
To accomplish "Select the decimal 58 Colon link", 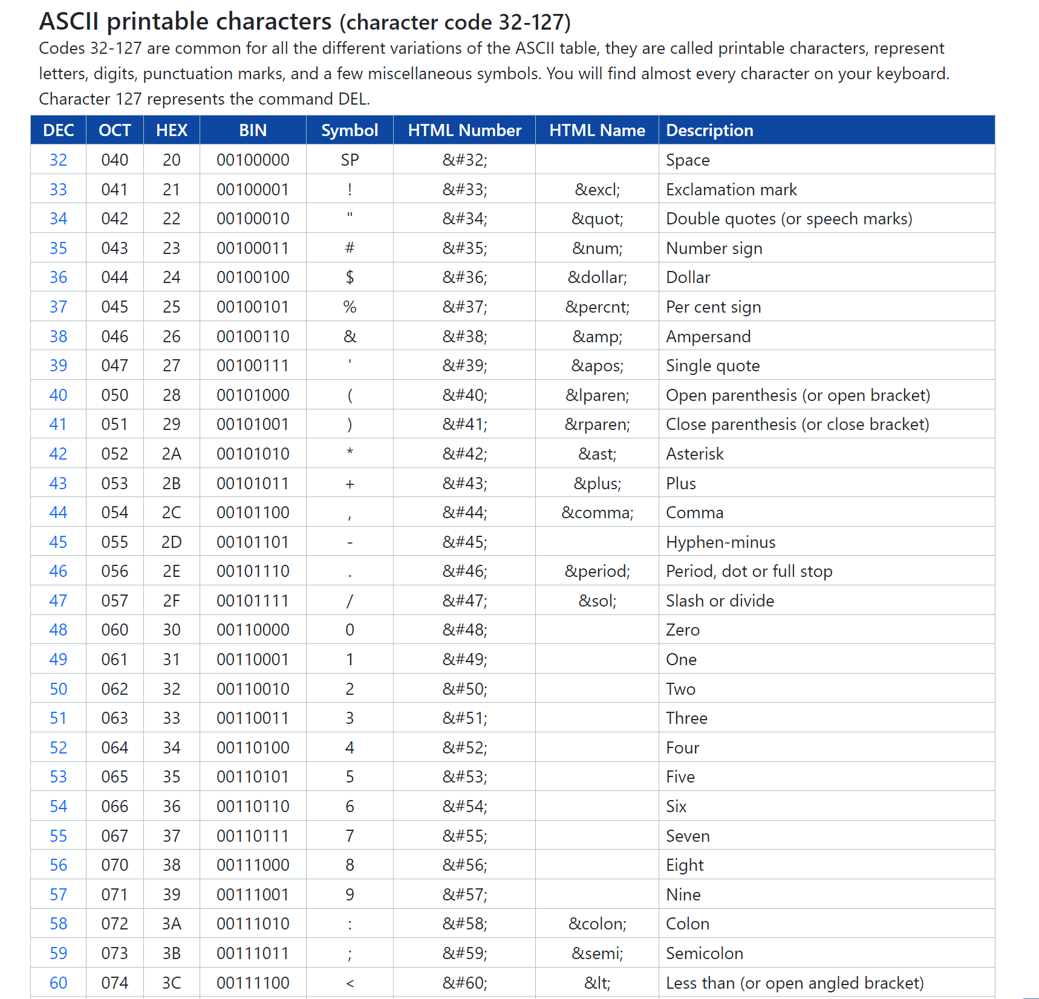I will [x=58, y=924].
